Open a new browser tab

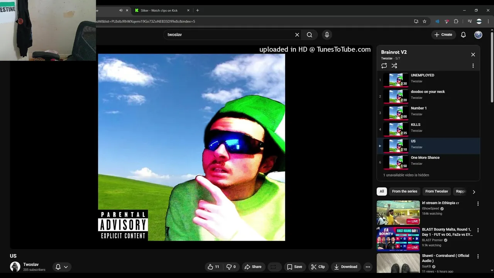(x=198, y=10)
